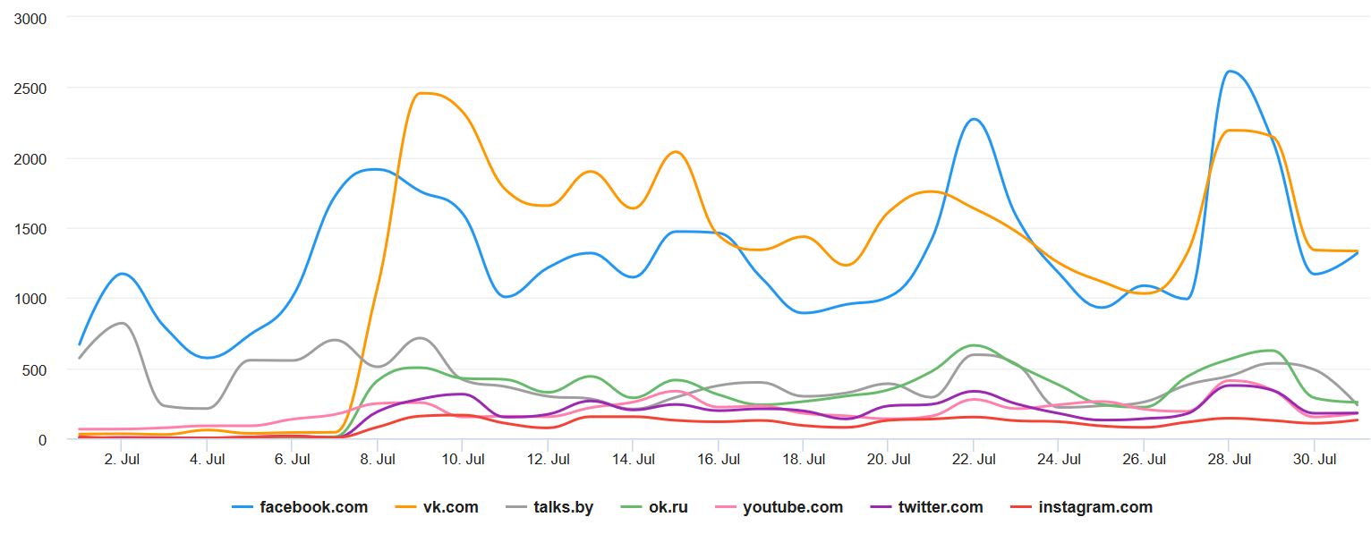Hide the ok.ru legend label
Screen dimensions: 1371x534
(x=668, y=507)
